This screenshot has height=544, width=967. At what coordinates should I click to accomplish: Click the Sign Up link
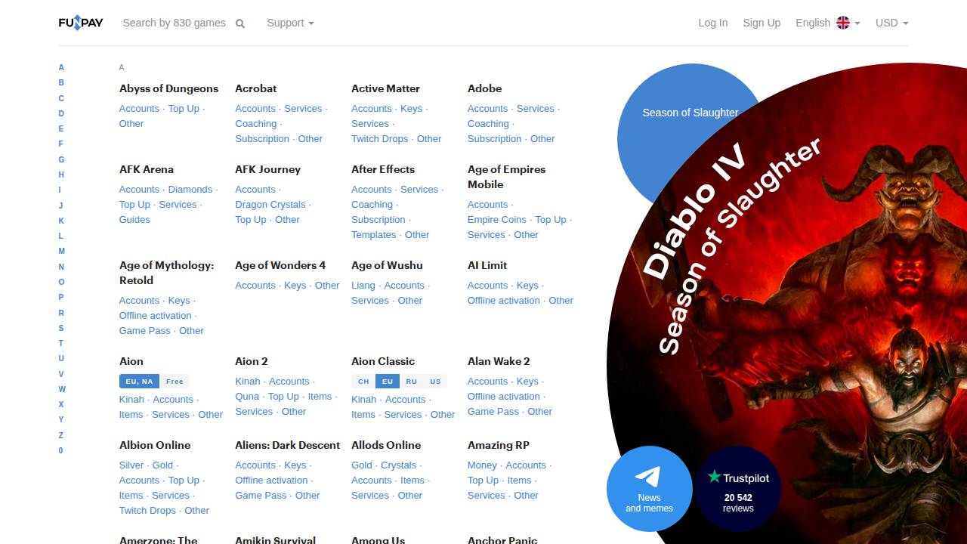click(762, 23)
